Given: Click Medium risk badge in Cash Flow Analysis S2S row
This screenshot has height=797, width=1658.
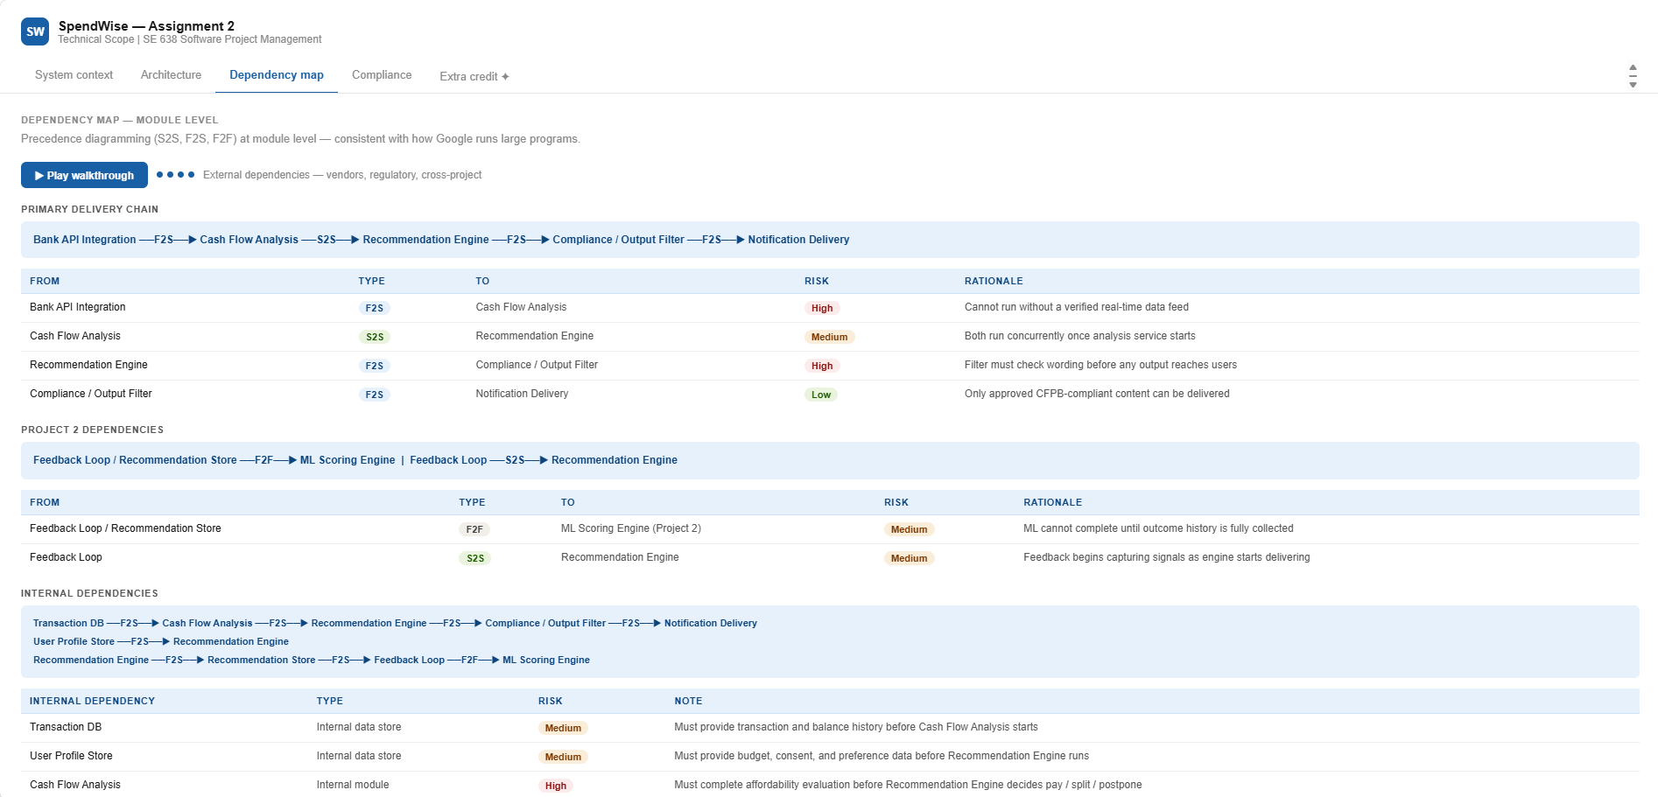Looking at the screenshot, I should point(829,337).
